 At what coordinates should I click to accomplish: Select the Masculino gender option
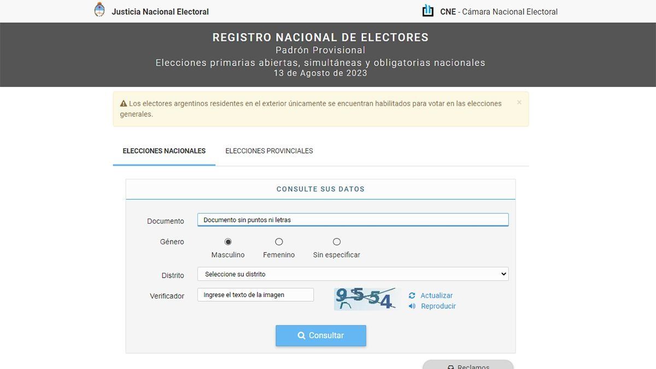[x=227, y=241]
